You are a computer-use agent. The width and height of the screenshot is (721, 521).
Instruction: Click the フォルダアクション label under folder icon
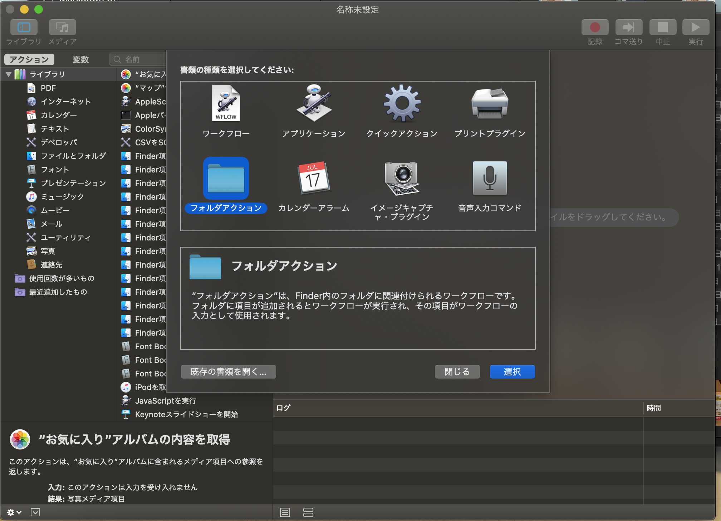[226, 208]
